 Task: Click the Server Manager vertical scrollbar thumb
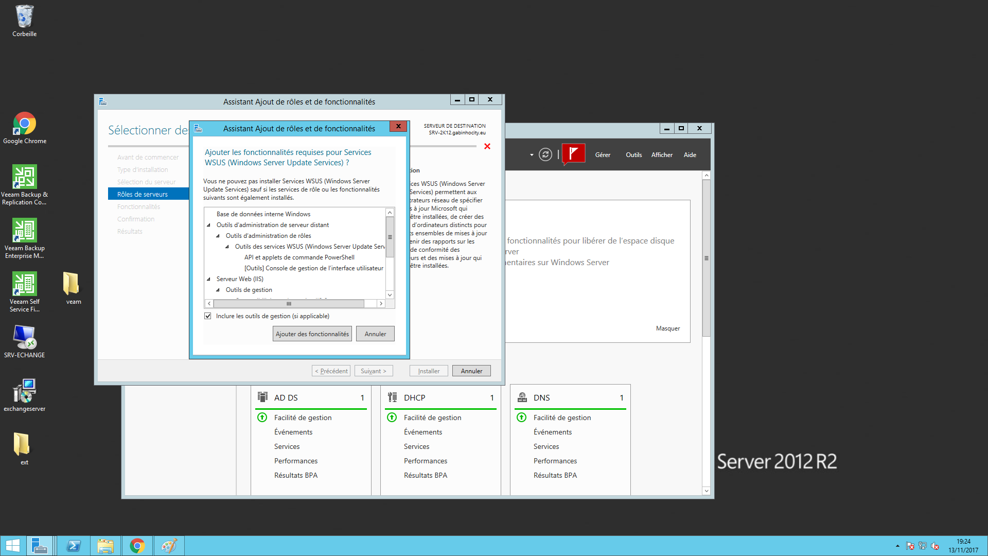707,258
